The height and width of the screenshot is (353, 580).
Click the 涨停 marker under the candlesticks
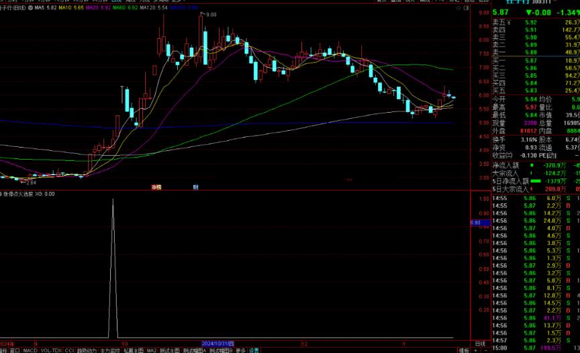tap(156, 187)
